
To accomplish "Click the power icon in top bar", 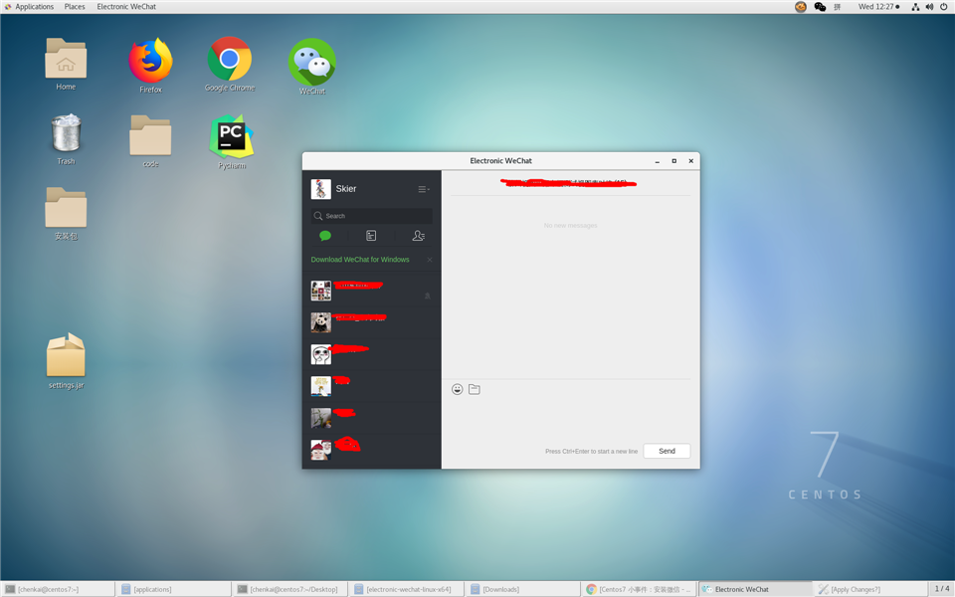I will coord(943,7).
